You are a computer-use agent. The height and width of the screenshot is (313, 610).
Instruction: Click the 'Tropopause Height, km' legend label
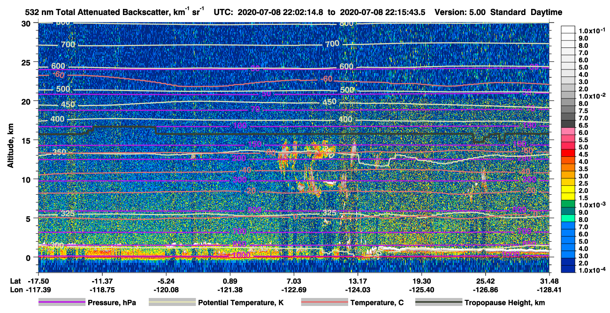coord(505,303)
